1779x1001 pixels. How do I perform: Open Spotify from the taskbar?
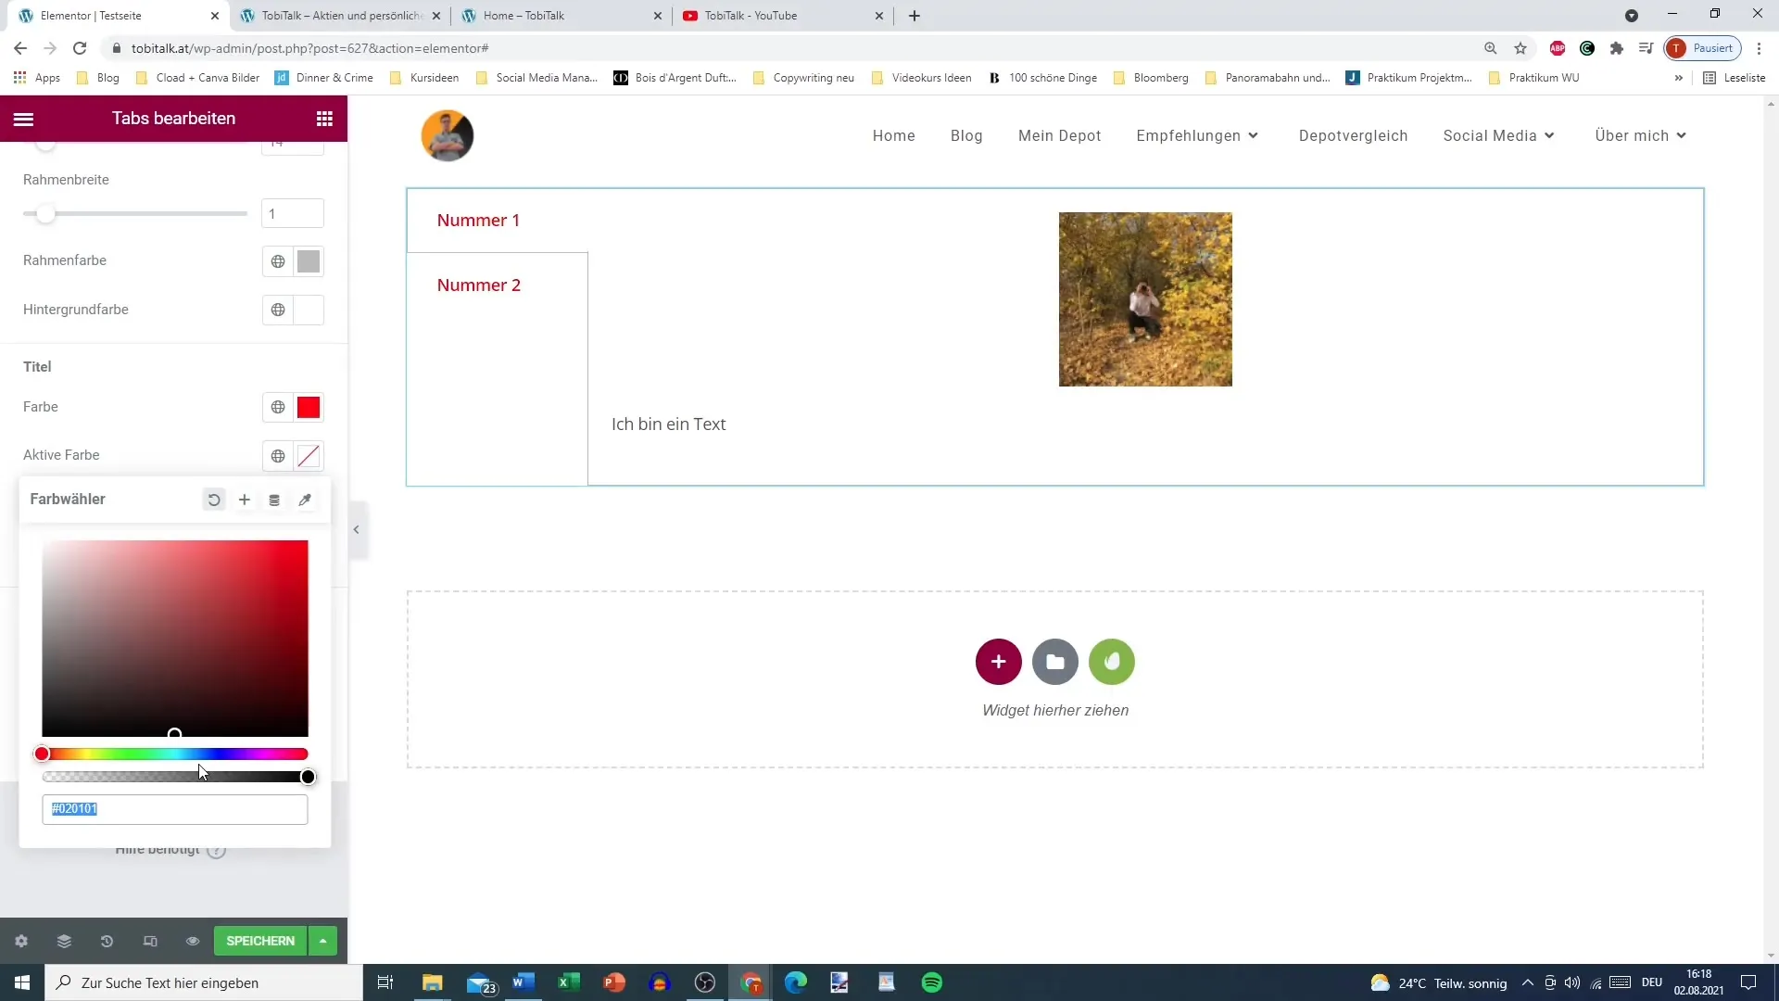pos(932,982)
